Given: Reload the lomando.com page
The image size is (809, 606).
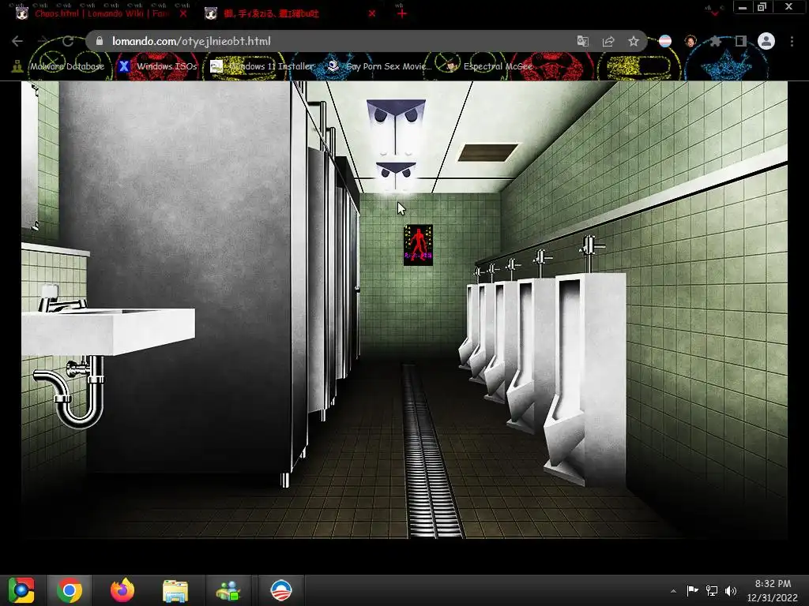Looking at the screenshot, I should tap(68, 41).
